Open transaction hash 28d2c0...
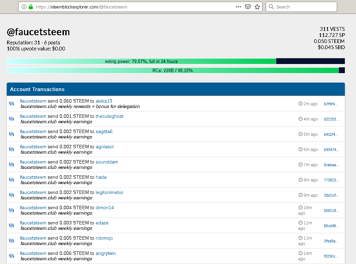Image resolution: width=356 pixels, height=264 pixels. point(331,195)
